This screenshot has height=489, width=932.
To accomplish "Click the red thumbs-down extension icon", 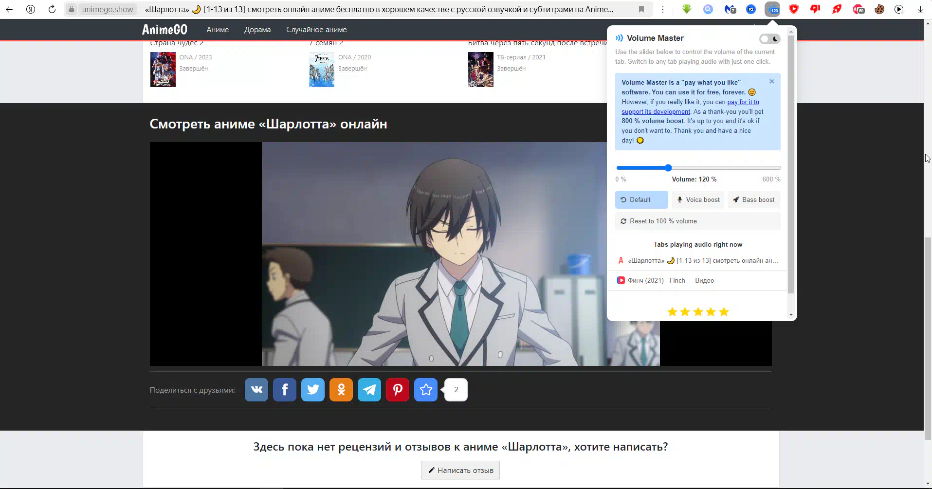I will point(815,9).
